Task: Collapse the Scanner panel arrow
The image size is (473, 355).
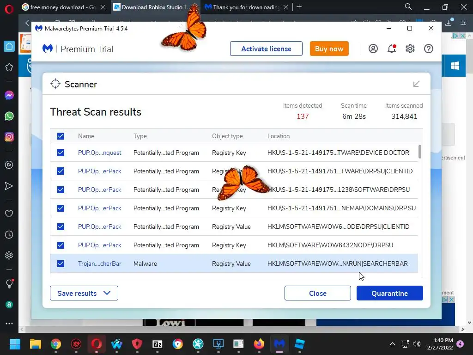Action: tap(416, 84)
